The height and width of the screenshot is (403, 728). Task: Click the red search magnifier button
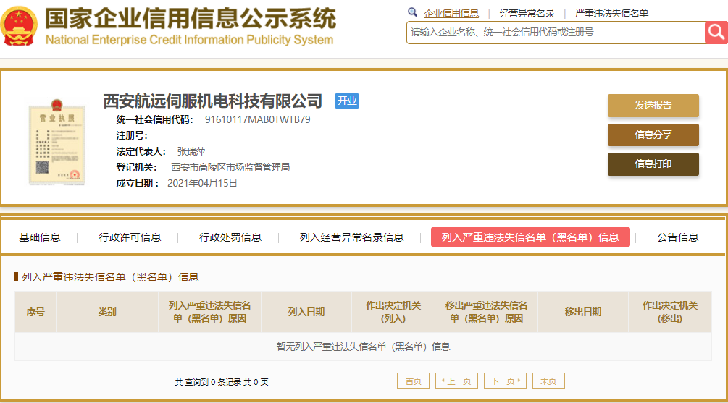716,33
